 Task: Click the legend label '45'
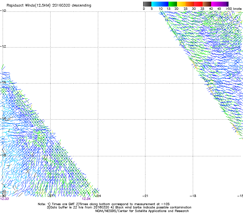tap(219, 9)
